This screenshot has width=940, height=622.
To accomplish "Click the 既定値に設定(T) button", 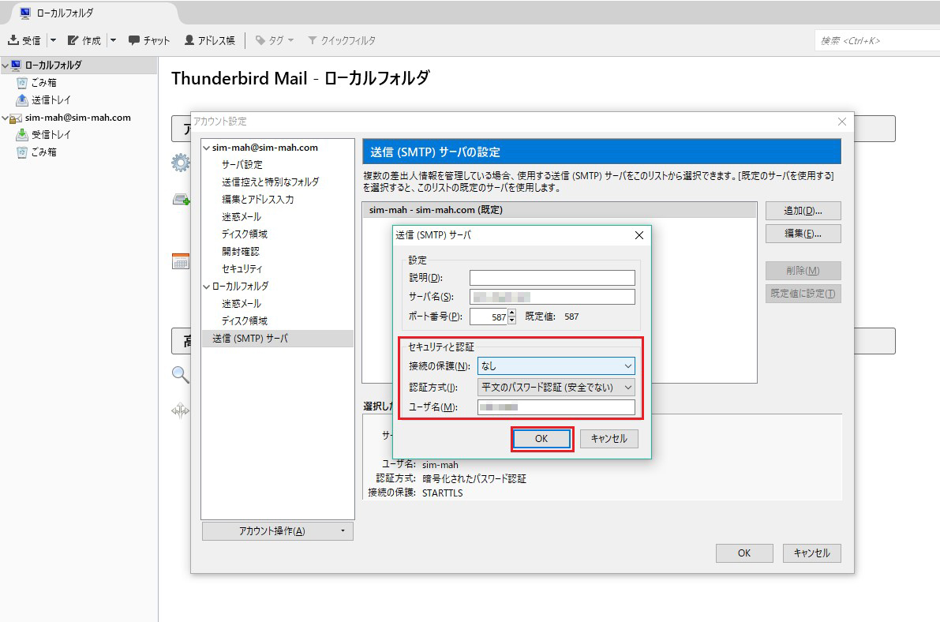I will click(803, 294).
